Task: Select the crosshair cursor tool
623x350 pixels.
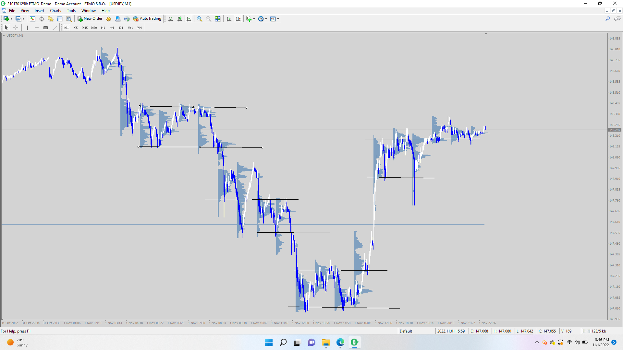Action: [16, 28]
